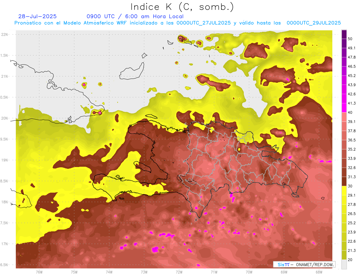
Task: Pick the dark purple swatch atop the color scale
Action: (344, 34)
